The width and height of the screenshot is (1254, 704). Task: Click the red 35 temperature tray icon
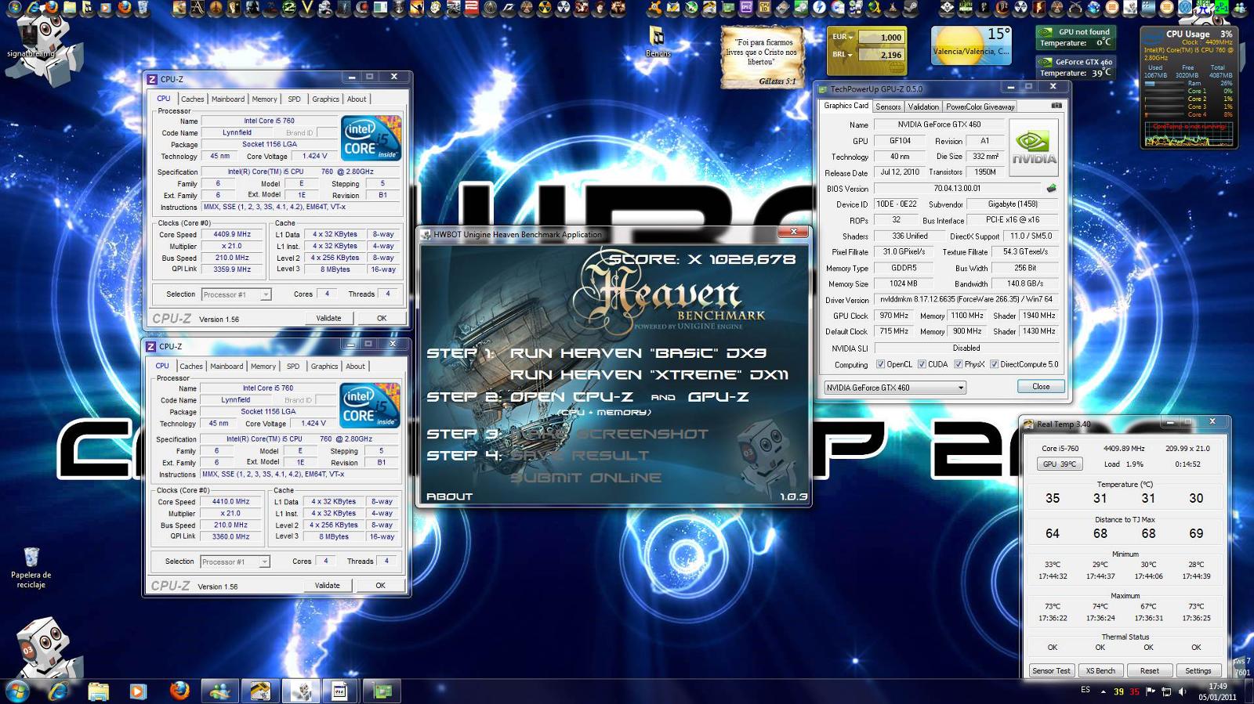(x=1134, y=691)
